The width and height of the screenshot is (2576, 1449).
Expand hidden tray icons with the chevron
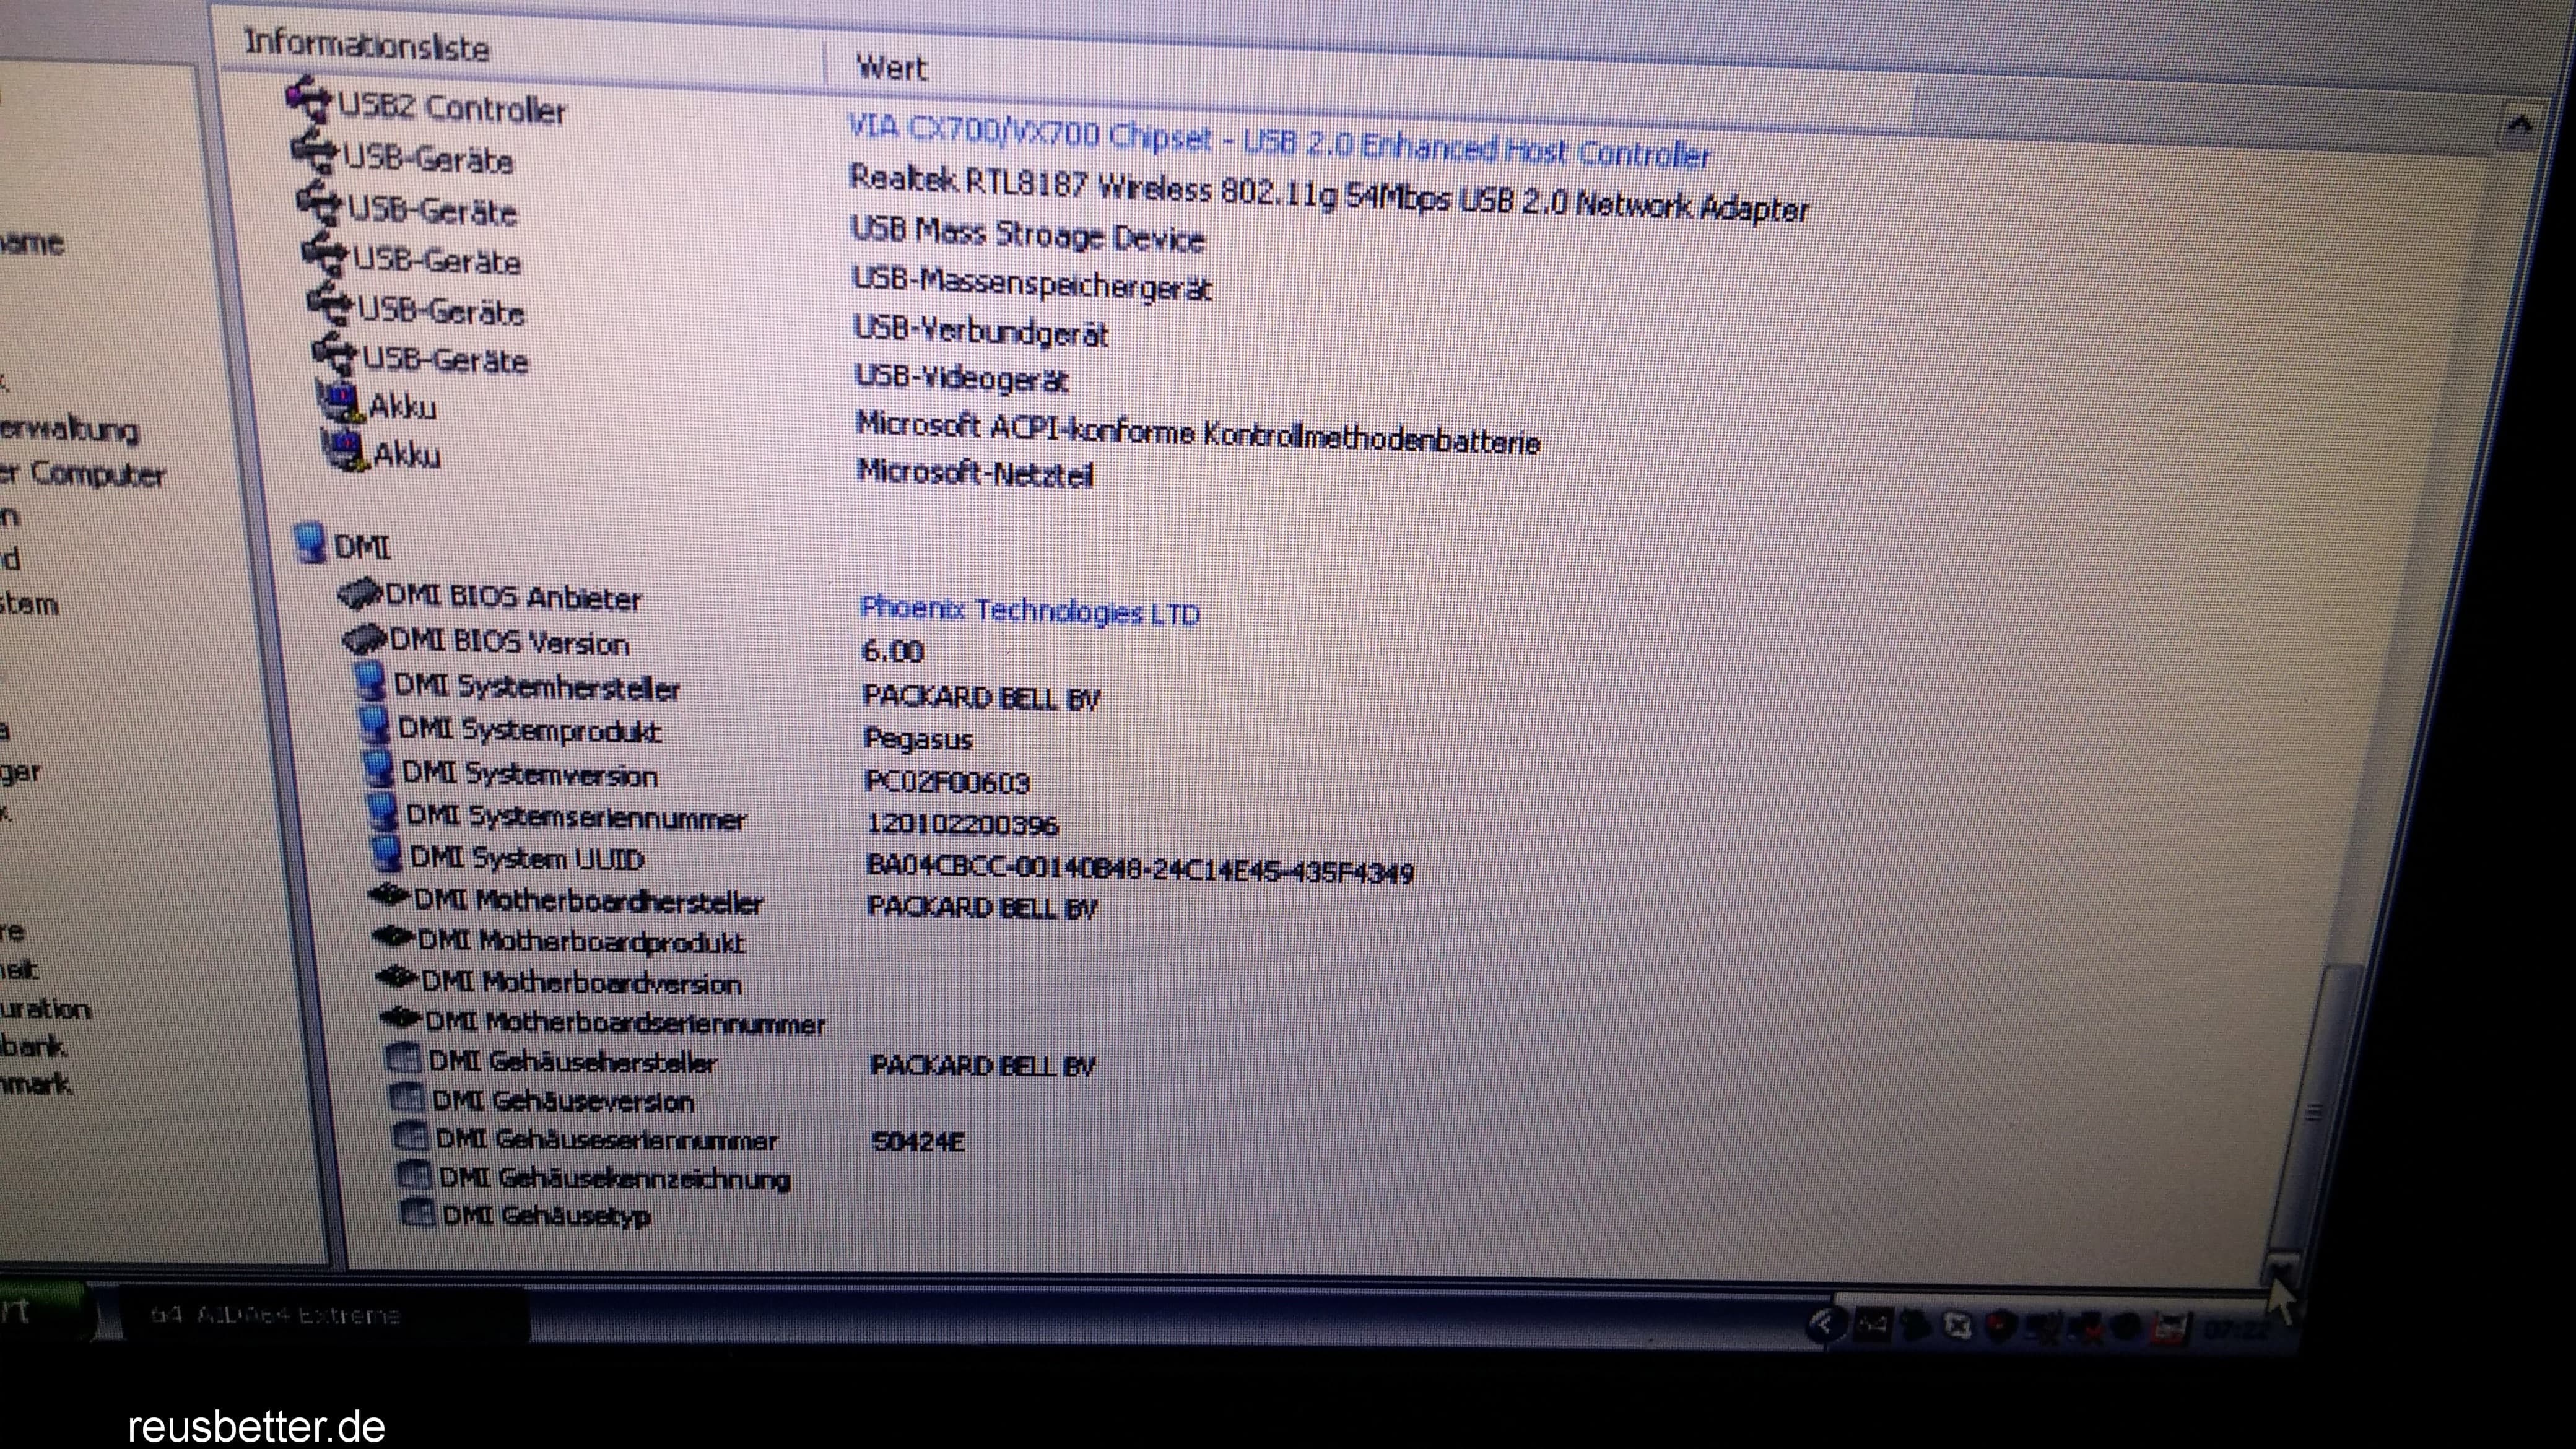[x=1826, y=1325]
